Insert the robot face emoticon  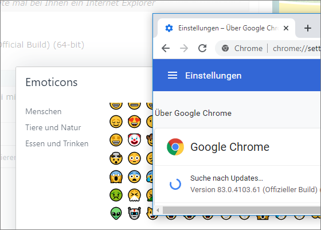[134, 213]
